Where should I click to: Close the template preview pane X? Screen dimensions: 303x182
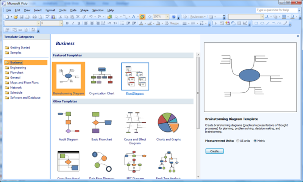(x=298, y=36)
